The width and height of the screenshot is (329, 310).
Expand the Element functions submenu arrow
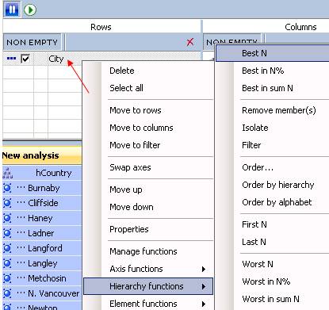pos(204,304)
